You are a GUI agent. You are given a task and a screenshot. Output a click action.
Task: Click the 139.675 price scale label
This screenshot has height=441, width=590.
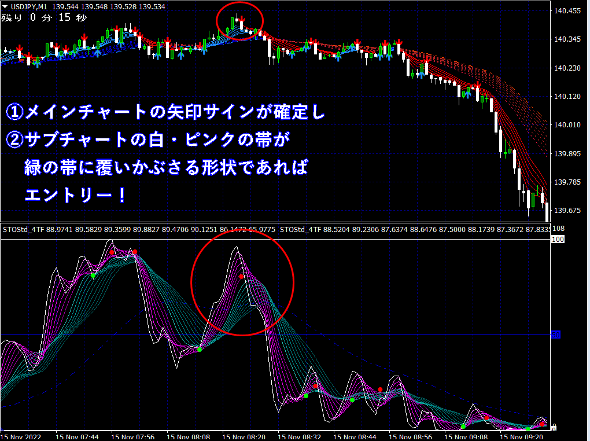pos(567,210)
